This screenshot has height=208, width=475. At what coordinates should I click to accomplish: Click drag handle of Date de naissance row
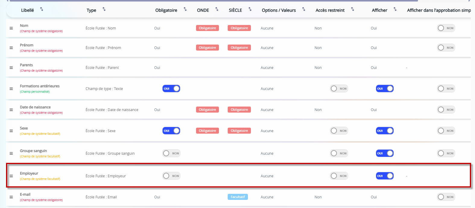tap(11, 110)
